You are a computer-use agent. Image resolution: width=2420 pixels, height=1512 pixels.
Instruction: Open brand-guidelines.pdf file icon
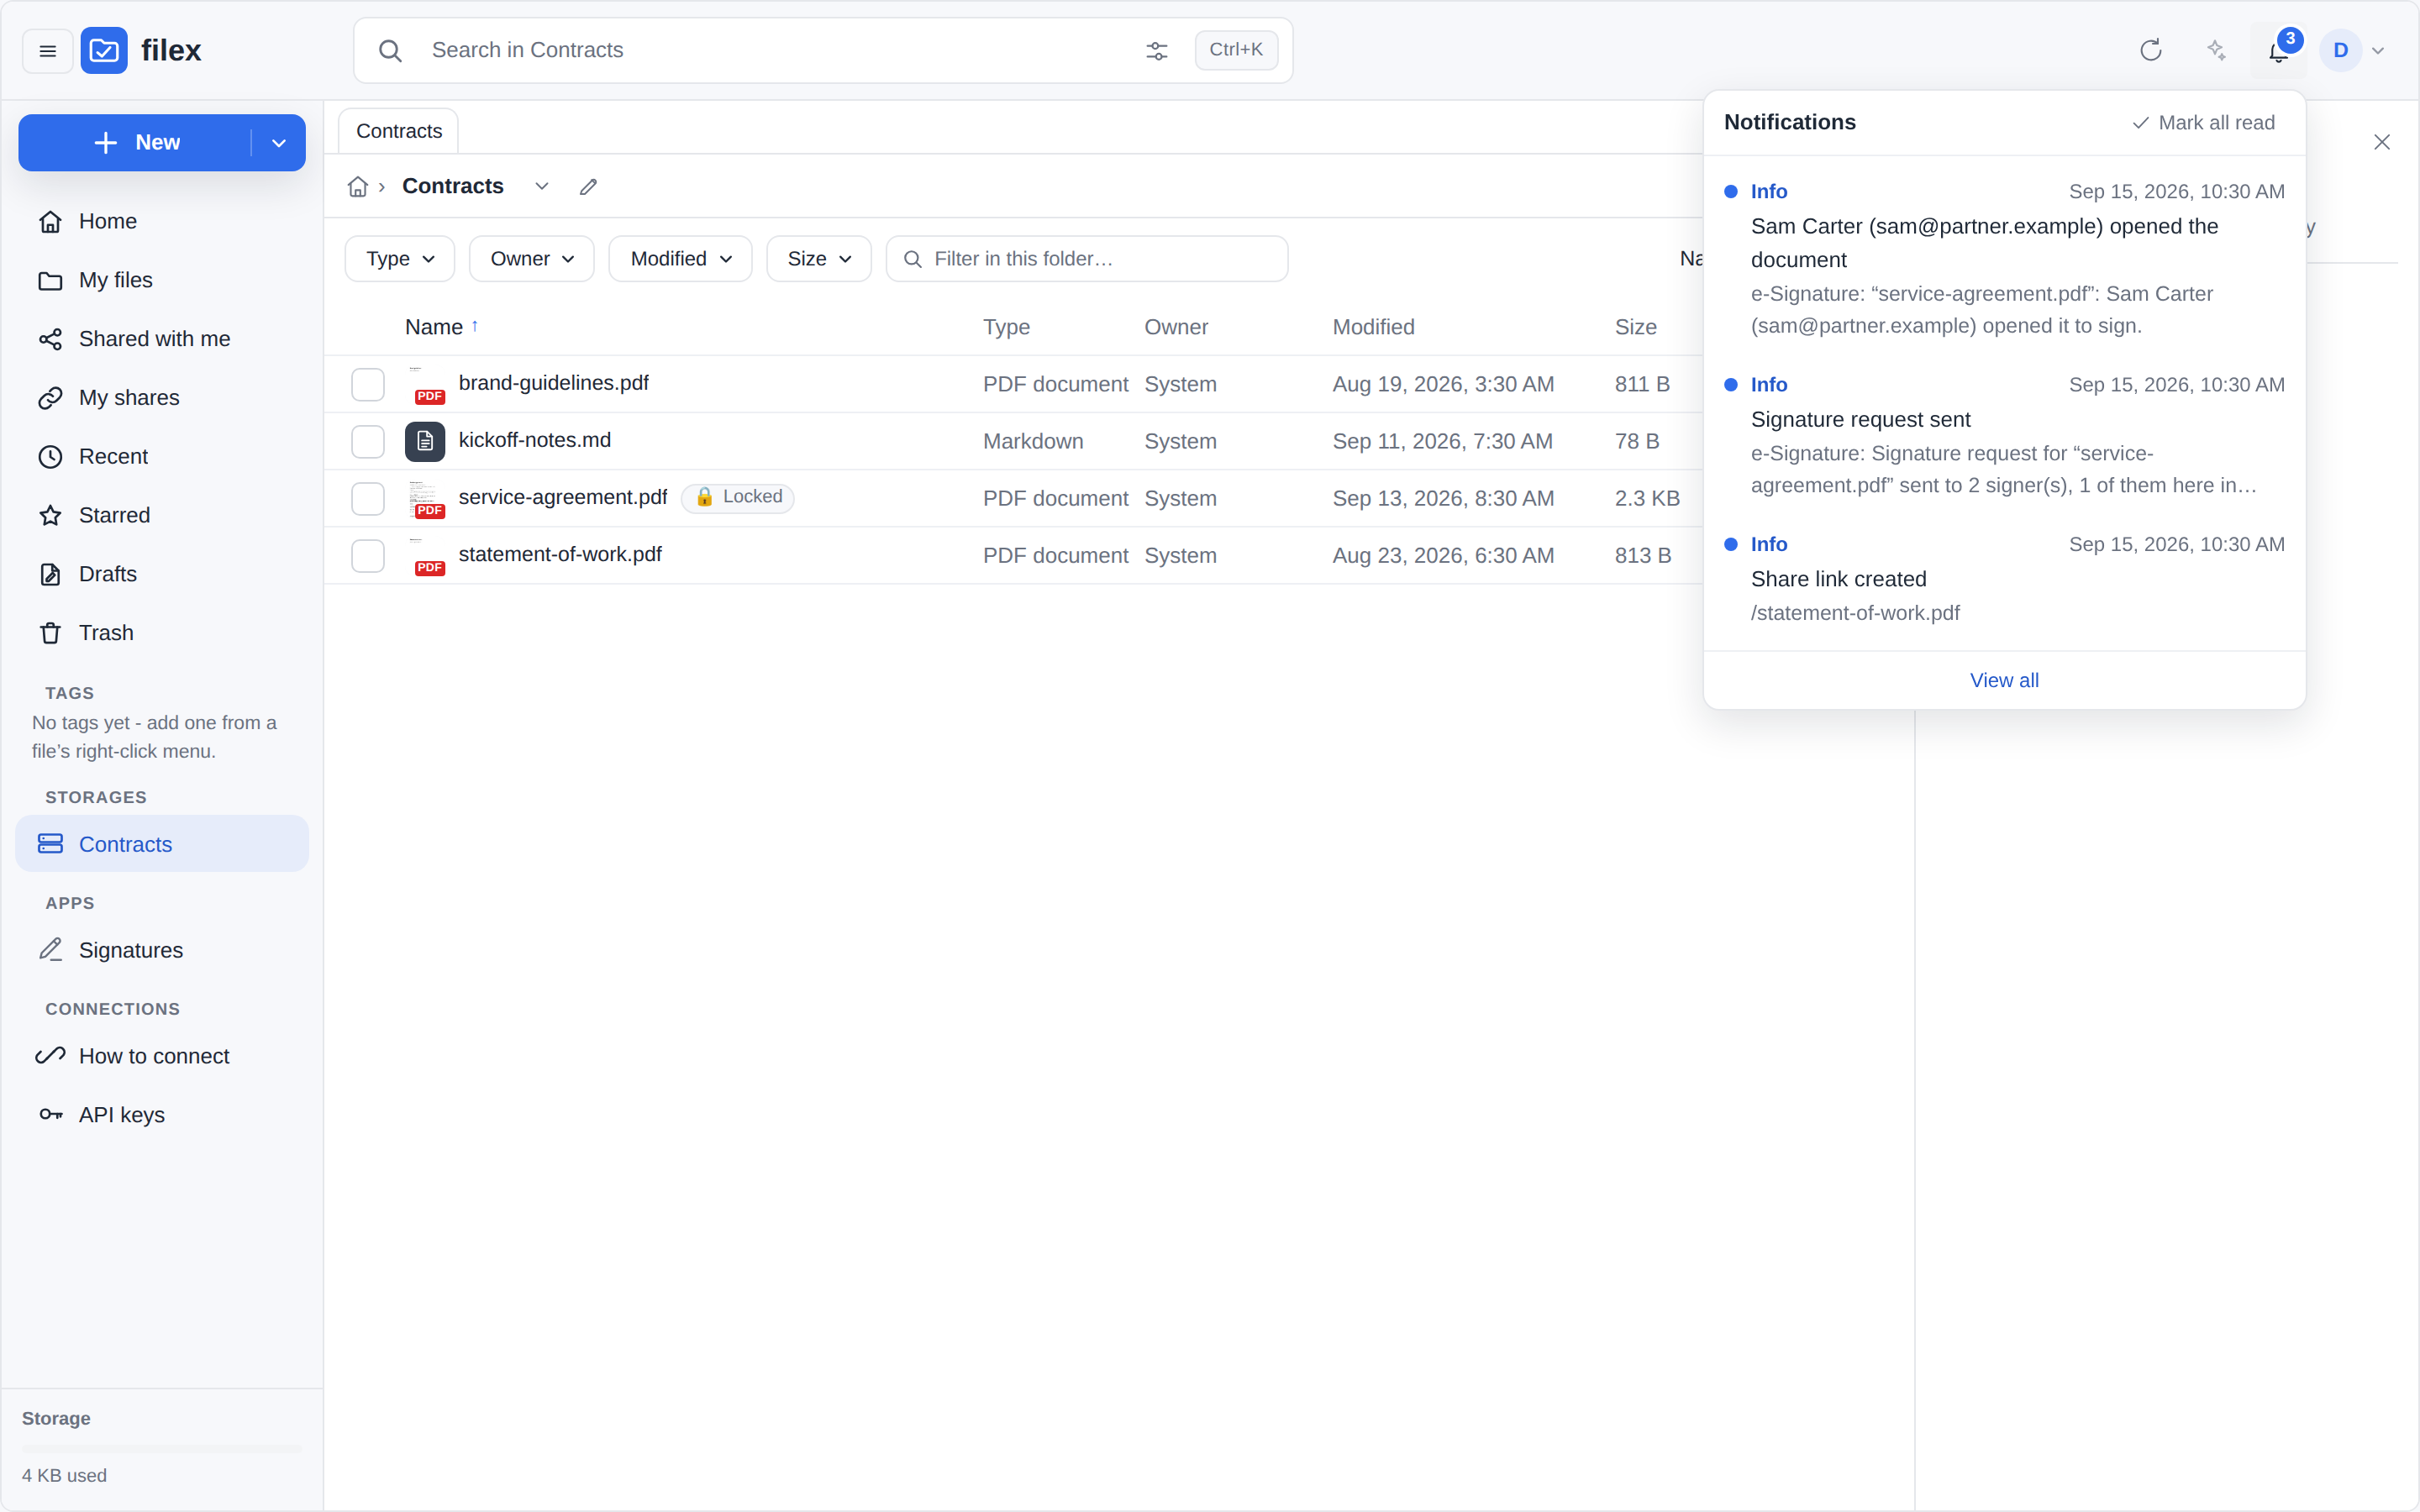click(x=425, y=384)
